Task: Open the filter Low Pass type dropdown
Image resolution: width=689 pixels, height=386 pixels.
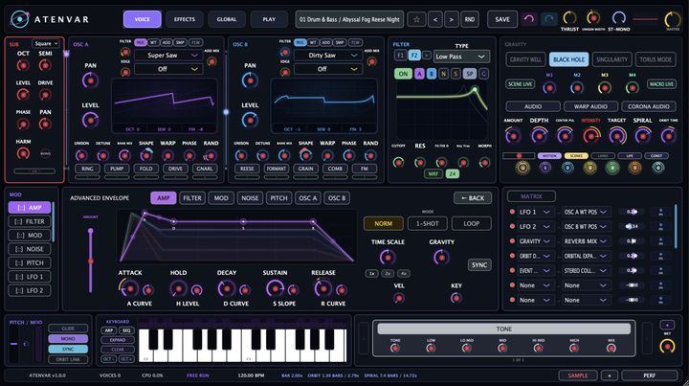Action: point(461,57)
